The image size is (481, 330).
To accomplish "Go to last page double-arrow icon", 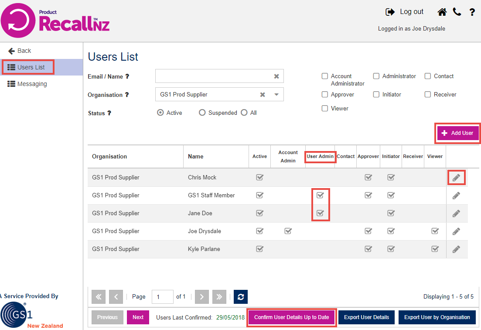I will click(x=219, y=297).
